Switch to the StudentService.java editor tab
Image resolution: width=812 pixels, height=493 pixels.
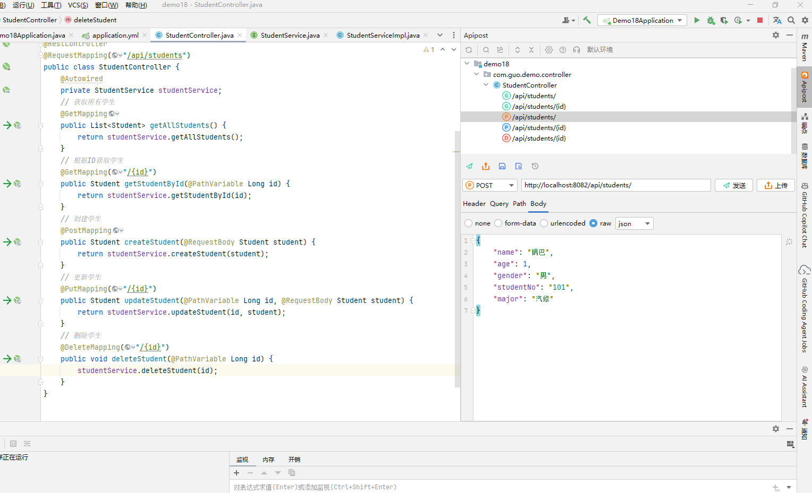[290, 36]
